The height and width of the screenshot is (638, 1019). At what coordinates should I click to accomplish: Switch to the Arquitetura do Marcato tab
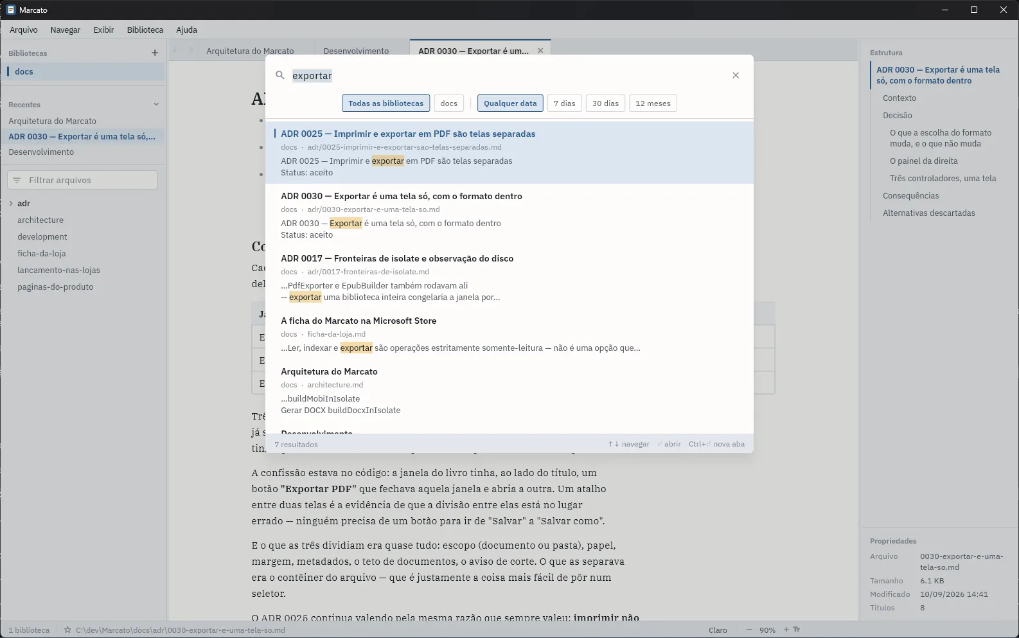pyautogui.click(x=250, y=51)
